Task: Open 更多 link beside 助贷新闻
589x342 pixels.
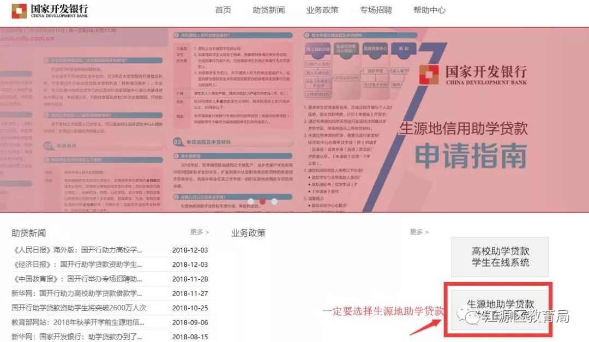Action: point(200,232)
